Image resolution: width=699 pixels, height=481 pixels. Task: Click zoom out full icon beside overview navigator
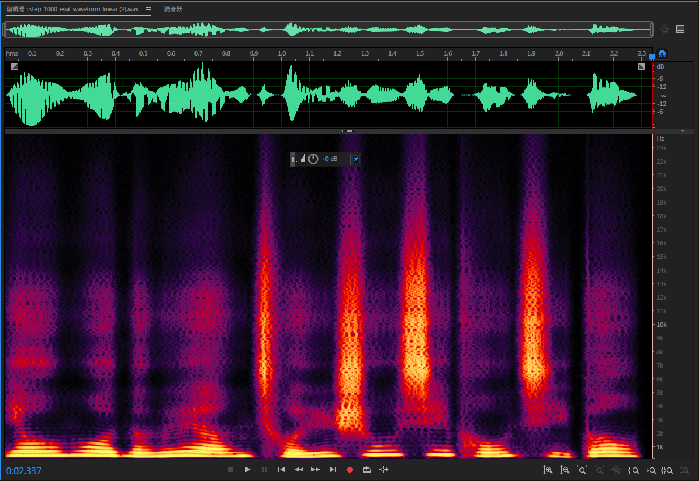point(664,29)
